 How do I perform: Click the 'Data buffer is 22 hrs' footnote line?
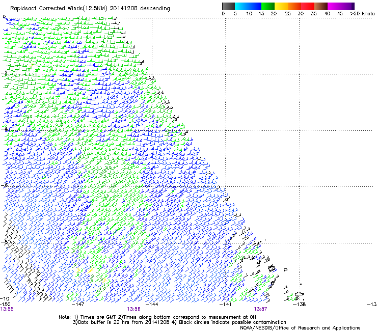pyautogui.click(x=179, y=322)
